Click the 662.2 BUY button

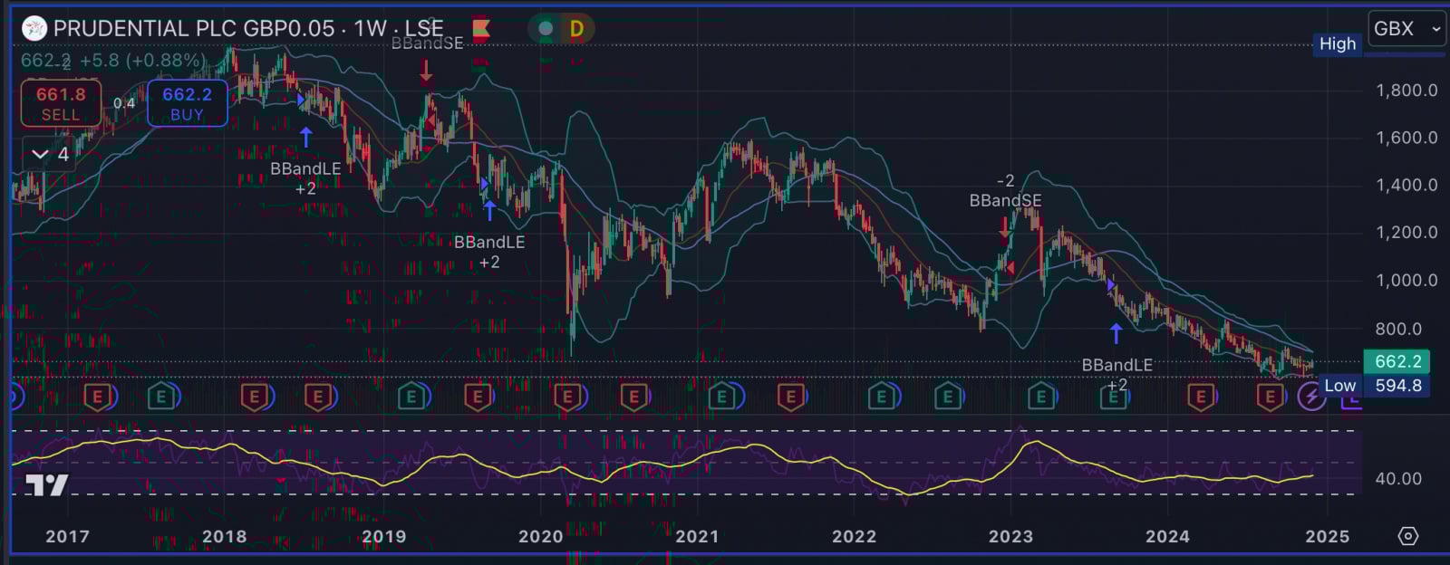(187, 103)
